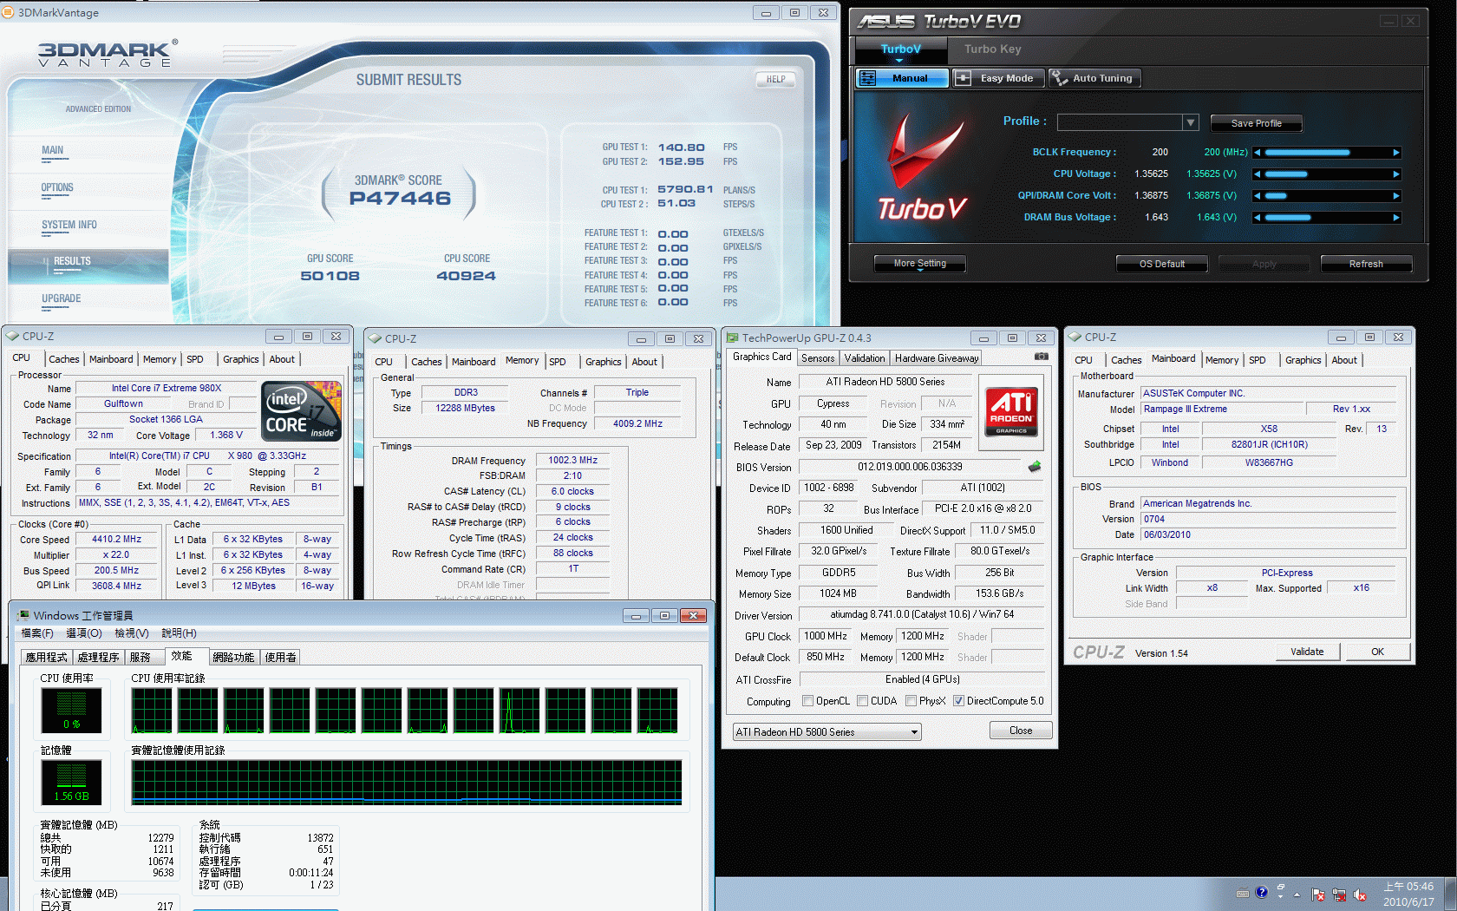Click the ATI Radeon Graphics logo
The height and width of the screenshot is (911, 1457).
point(1011,412)
